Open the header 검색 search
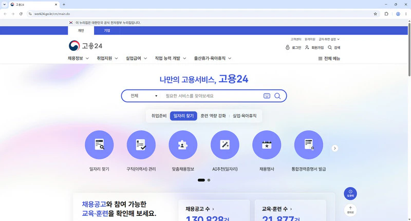411x221 pixels. (x=334, y=47)
